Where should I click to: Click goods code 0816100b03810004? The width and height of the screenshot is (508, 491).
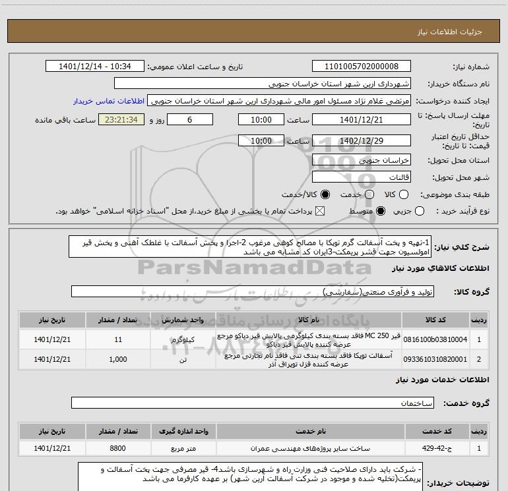(435, 339)
